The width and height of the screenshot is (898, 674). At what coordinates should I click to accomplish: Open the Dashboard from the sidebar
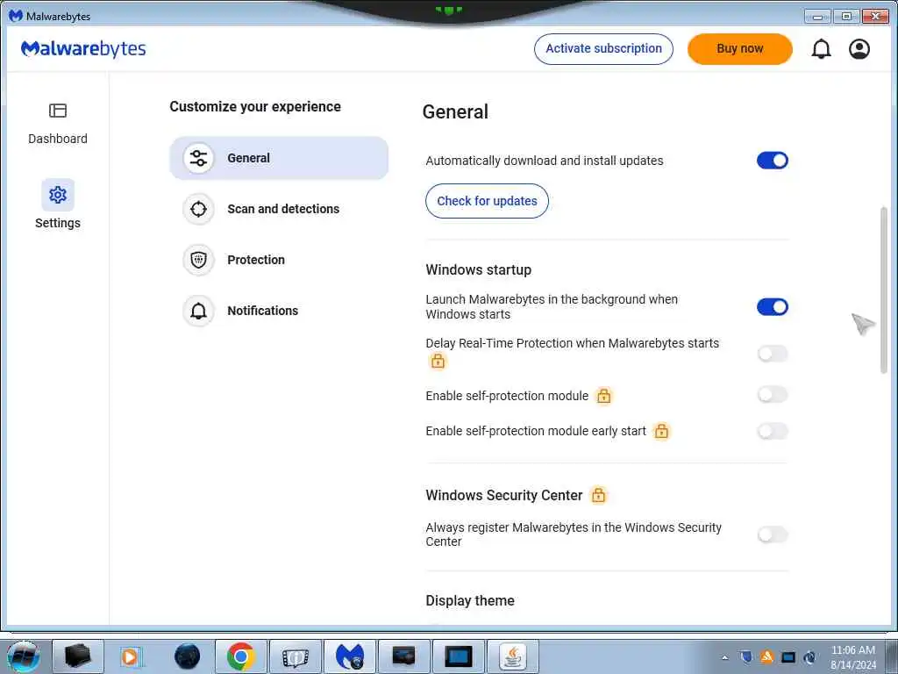pos(57,123)
